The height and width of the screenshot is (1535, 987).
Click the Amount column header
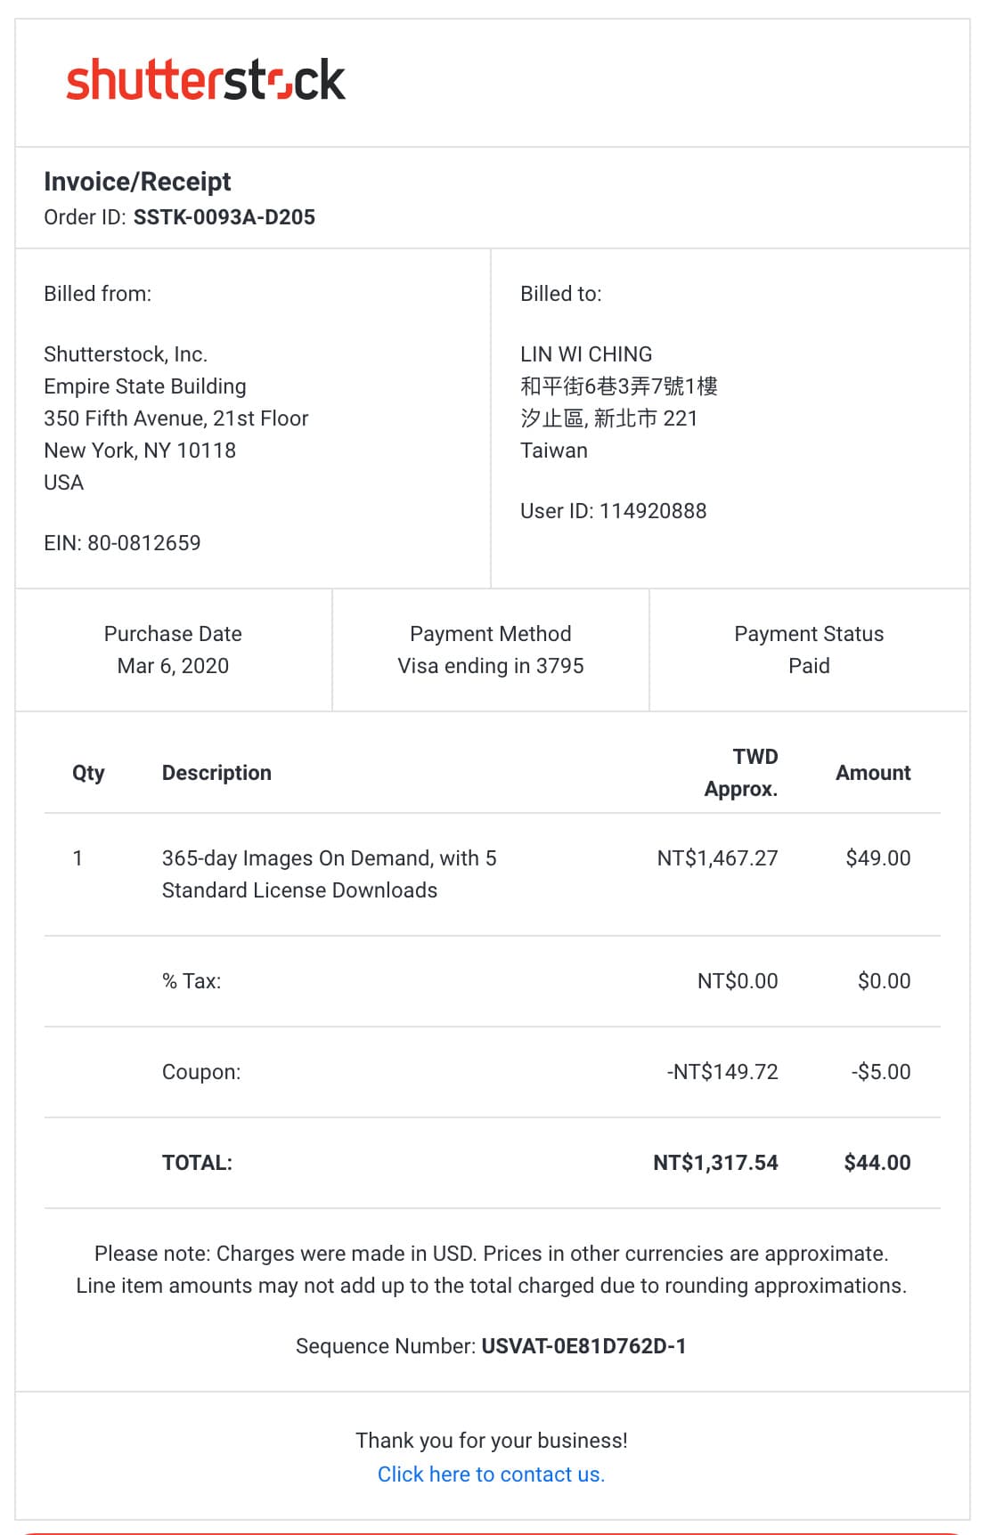pos(873,773)
